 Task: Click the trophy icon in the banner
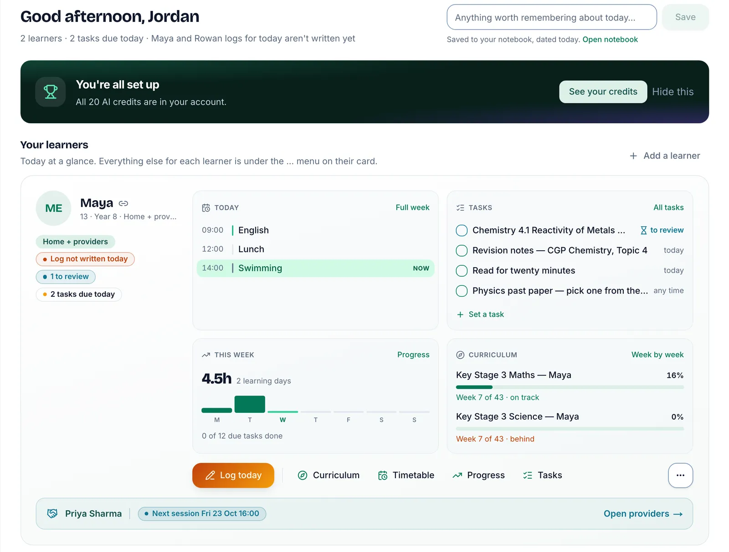[x=51, y=92]
